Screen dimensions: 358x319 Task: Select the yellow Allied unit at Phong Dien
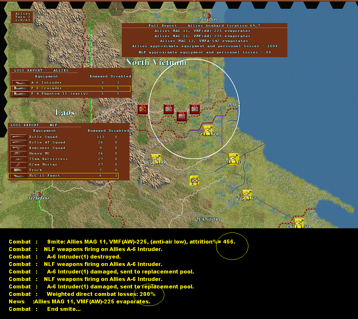click(x=299, y=224)
